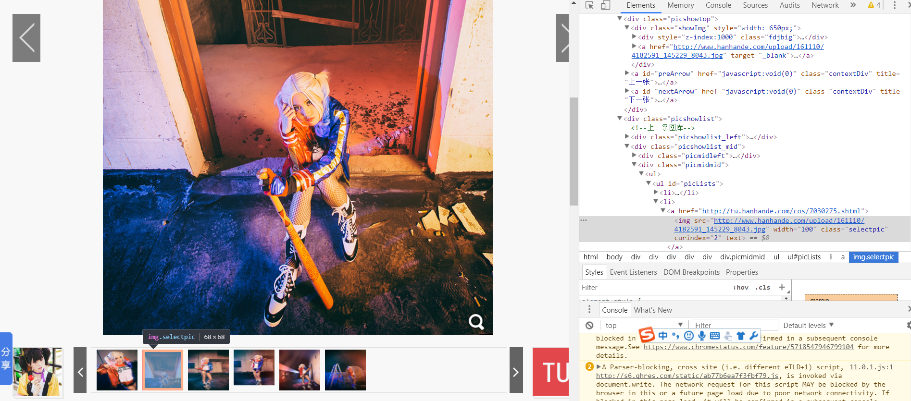The height and width of the screenshot is (401, 911).
Task: Expand the nextArrow anchor node
Action: click(x=627, y=91)
